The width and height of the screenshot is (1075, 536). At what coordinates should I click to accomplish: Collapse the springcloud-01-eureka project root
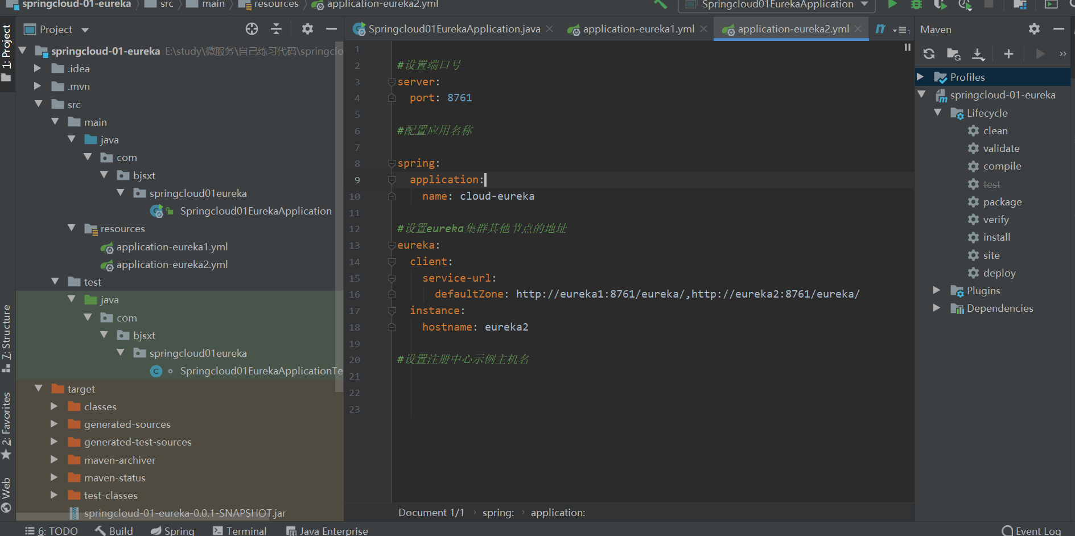pyautogui.click(x=23, y=51)
